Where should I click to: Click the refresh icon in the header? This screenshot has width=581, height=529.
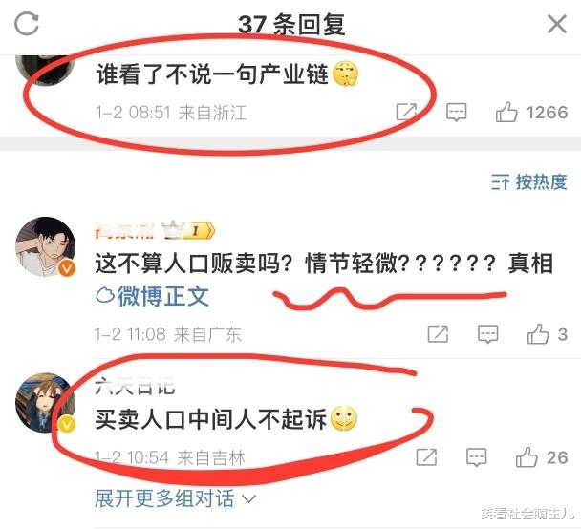pyautogui.click(x=27, y=24)
